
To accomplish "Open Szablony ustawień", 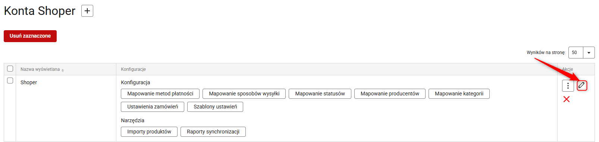I will [x=215, y=107].
